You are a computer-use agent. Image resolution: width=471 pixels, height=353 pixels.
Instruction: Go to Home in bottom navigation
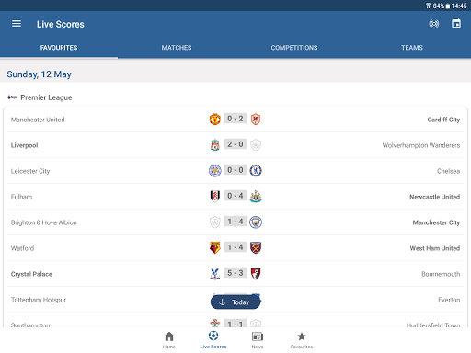click(x=169, y=340)
